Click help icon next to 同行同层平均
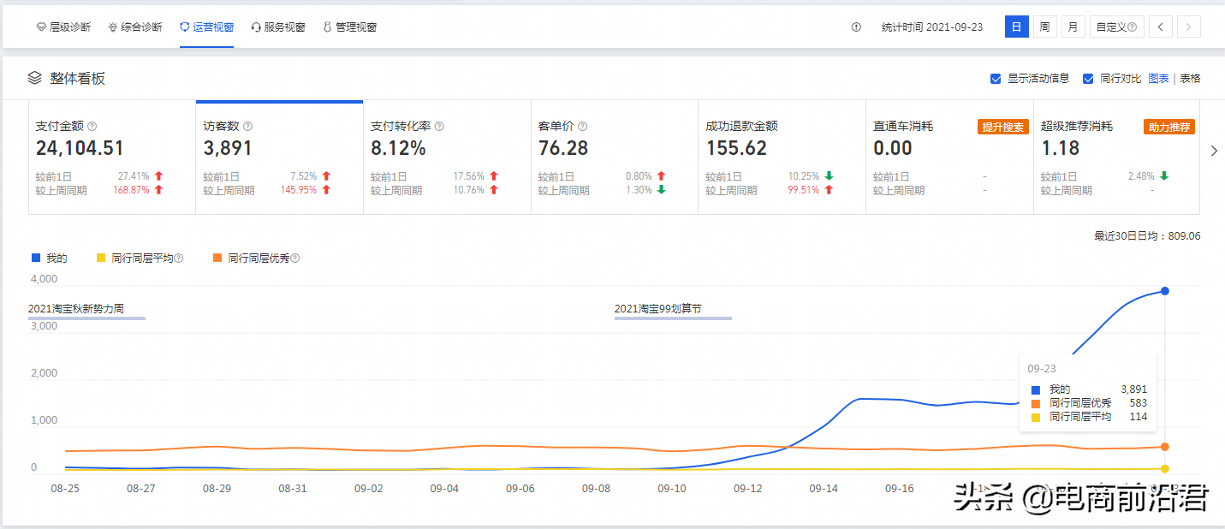Viewport: 1225px width, 529px height. tap(179, 259)
